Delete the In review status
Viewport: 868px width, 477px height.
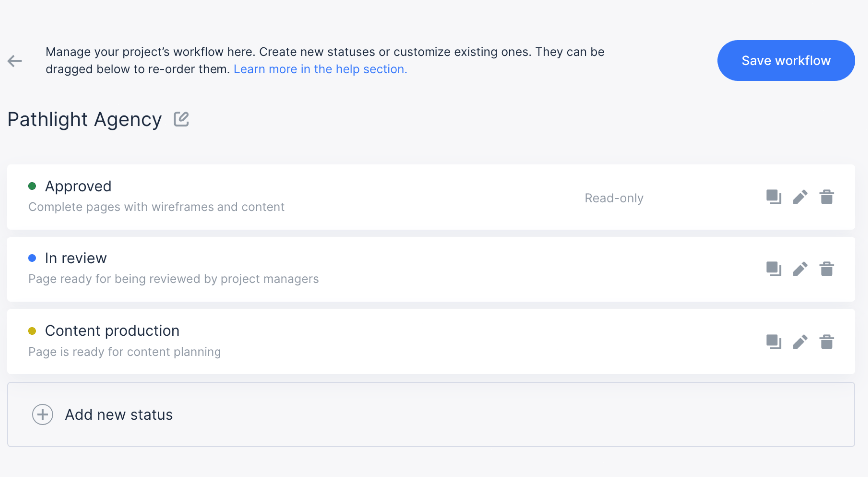(x=827, y=269)
